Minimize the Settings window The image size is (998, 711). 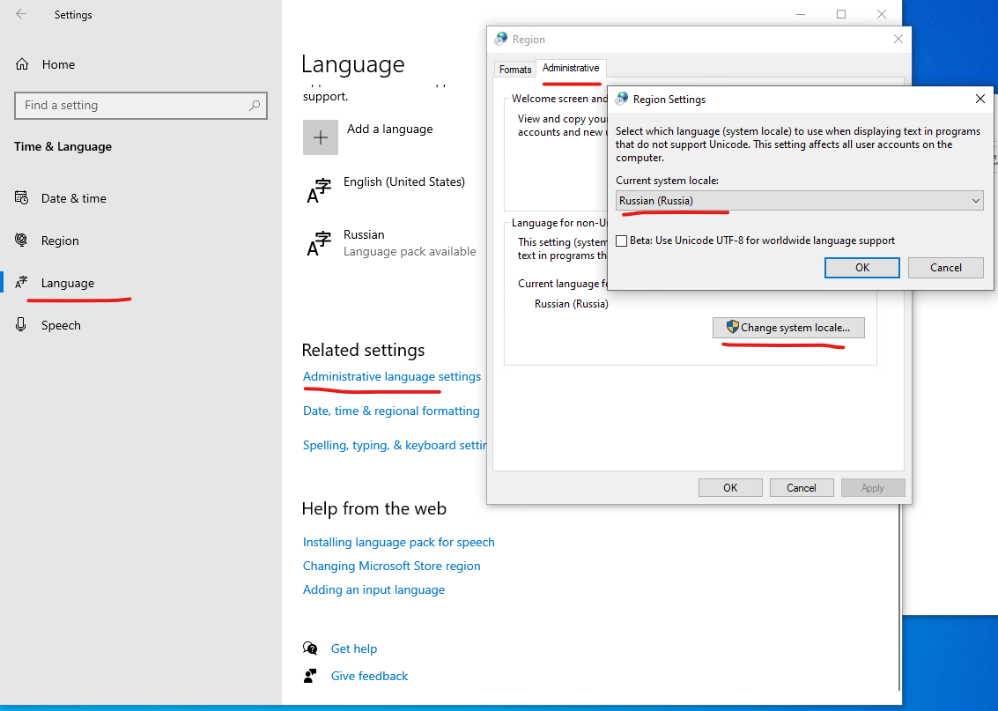tap(801, 14)
